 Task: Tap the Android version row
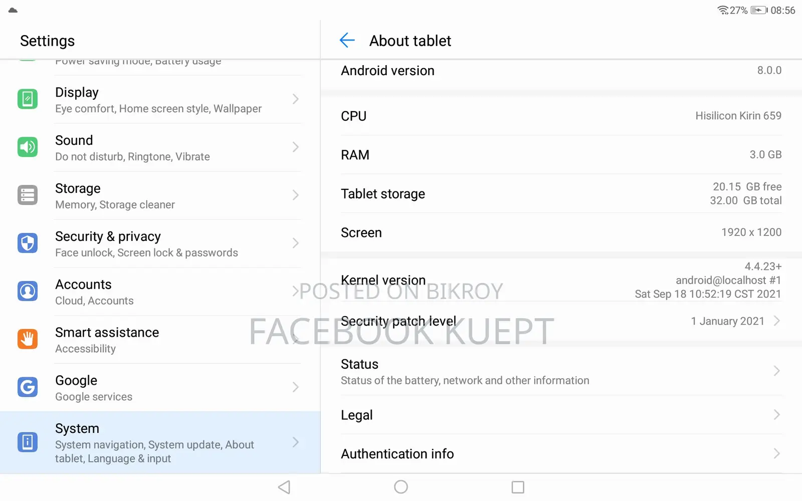561,71
